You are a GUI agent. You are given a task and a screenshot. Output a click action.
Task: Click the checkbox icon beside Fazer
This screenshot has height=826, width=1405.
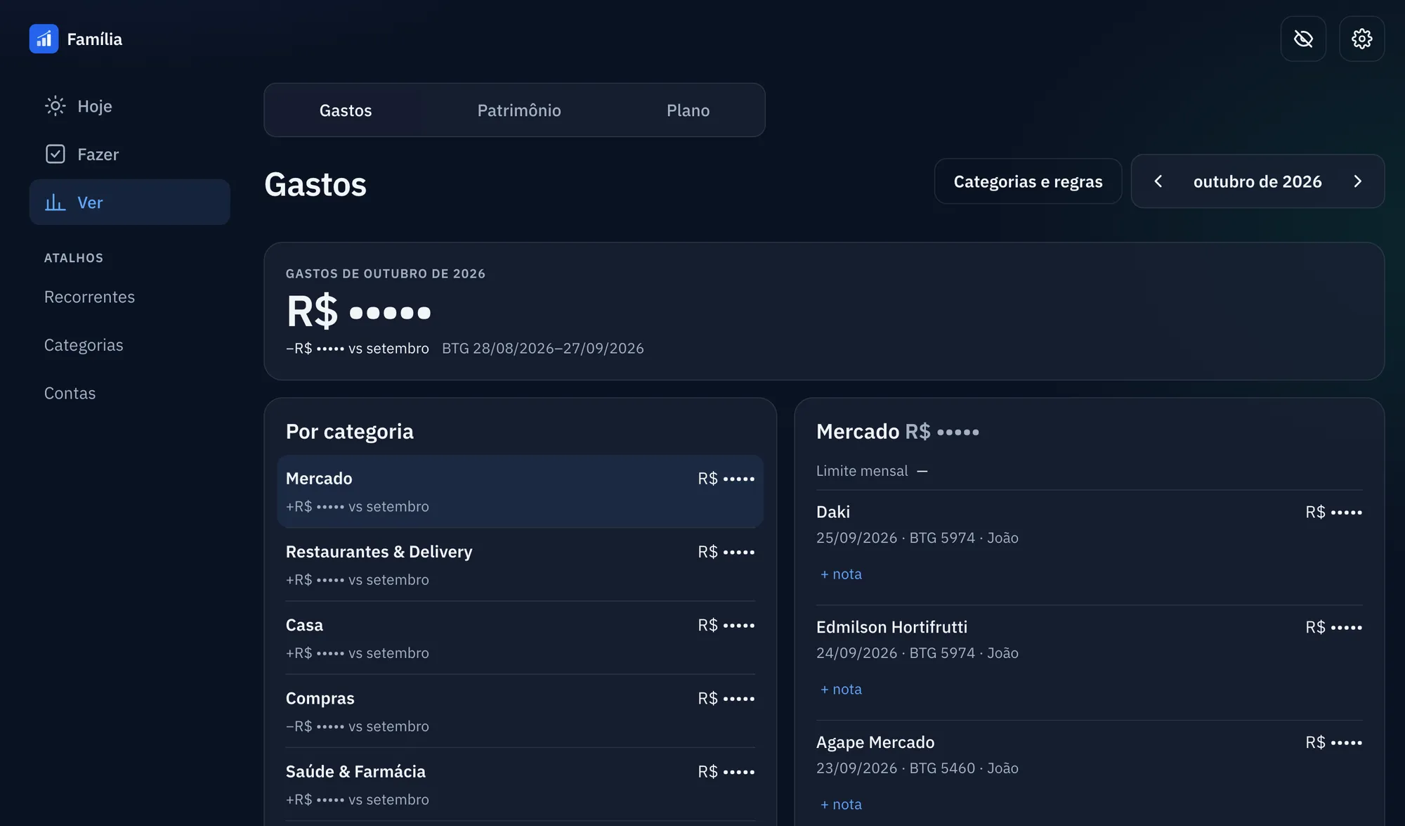[x=55, y=154]
